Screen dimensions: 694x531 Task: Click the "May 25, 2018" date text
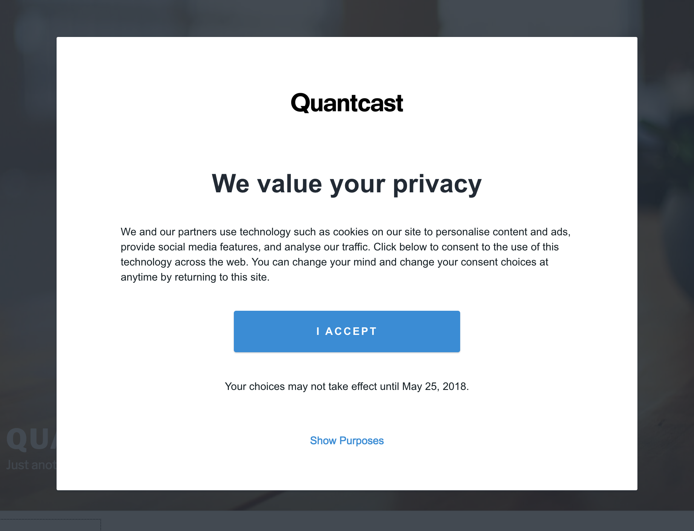point(435,387)
